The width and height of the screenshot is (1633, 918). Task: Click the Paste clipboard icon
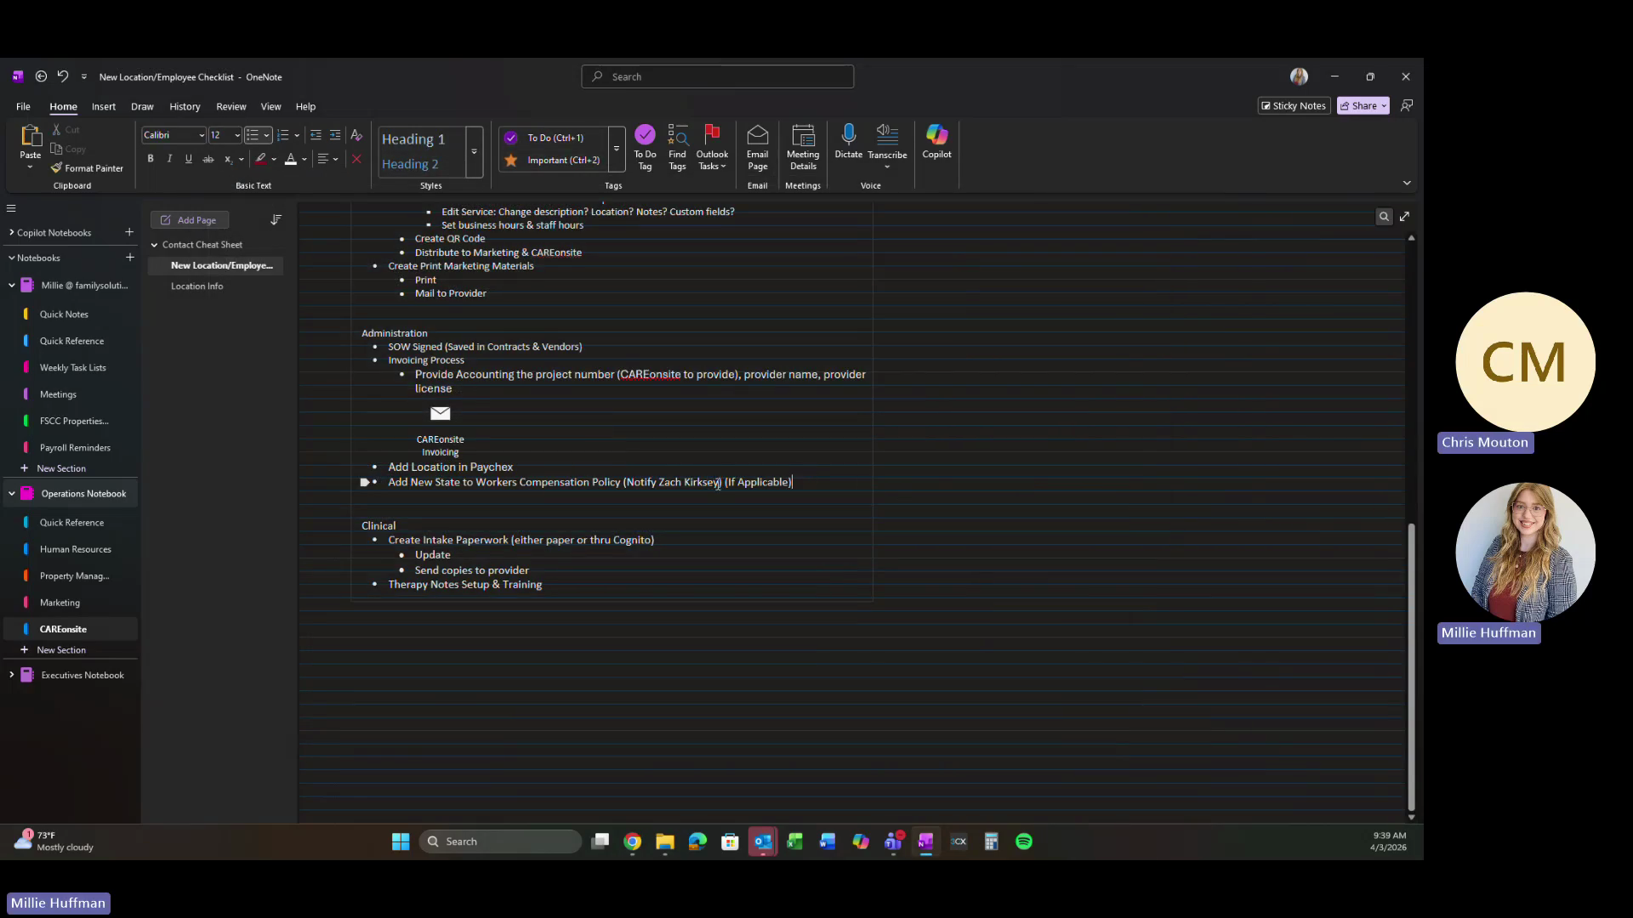coord(31,136)
